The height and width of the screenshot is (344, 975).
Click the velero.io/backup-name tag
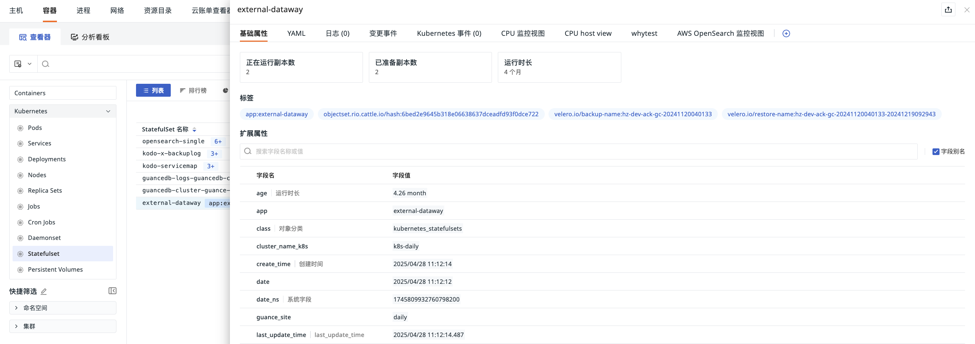click(x=633, y=114)
